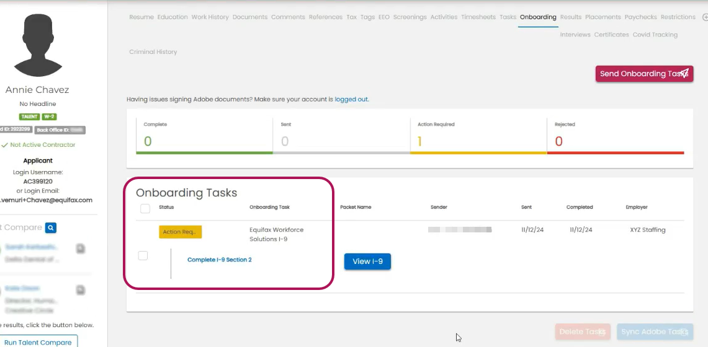Switch to the Screenings tab
The image size is (708, 347).
click(x=410, y=17)
